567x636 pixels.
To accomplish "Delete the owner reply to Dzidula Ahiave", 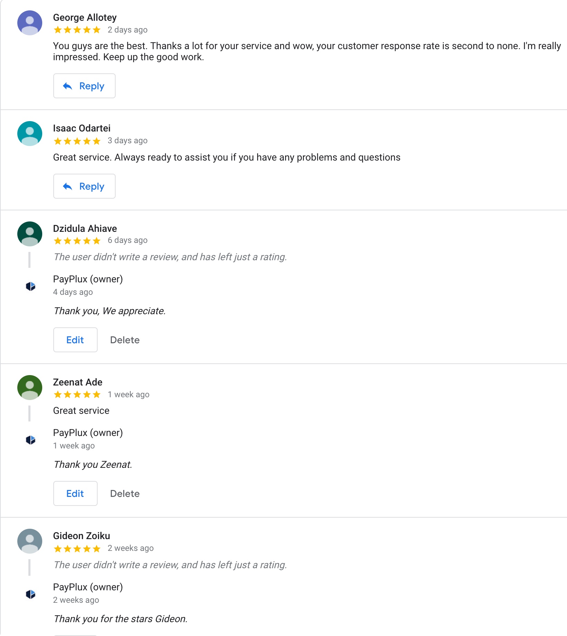I will (125, 340).
